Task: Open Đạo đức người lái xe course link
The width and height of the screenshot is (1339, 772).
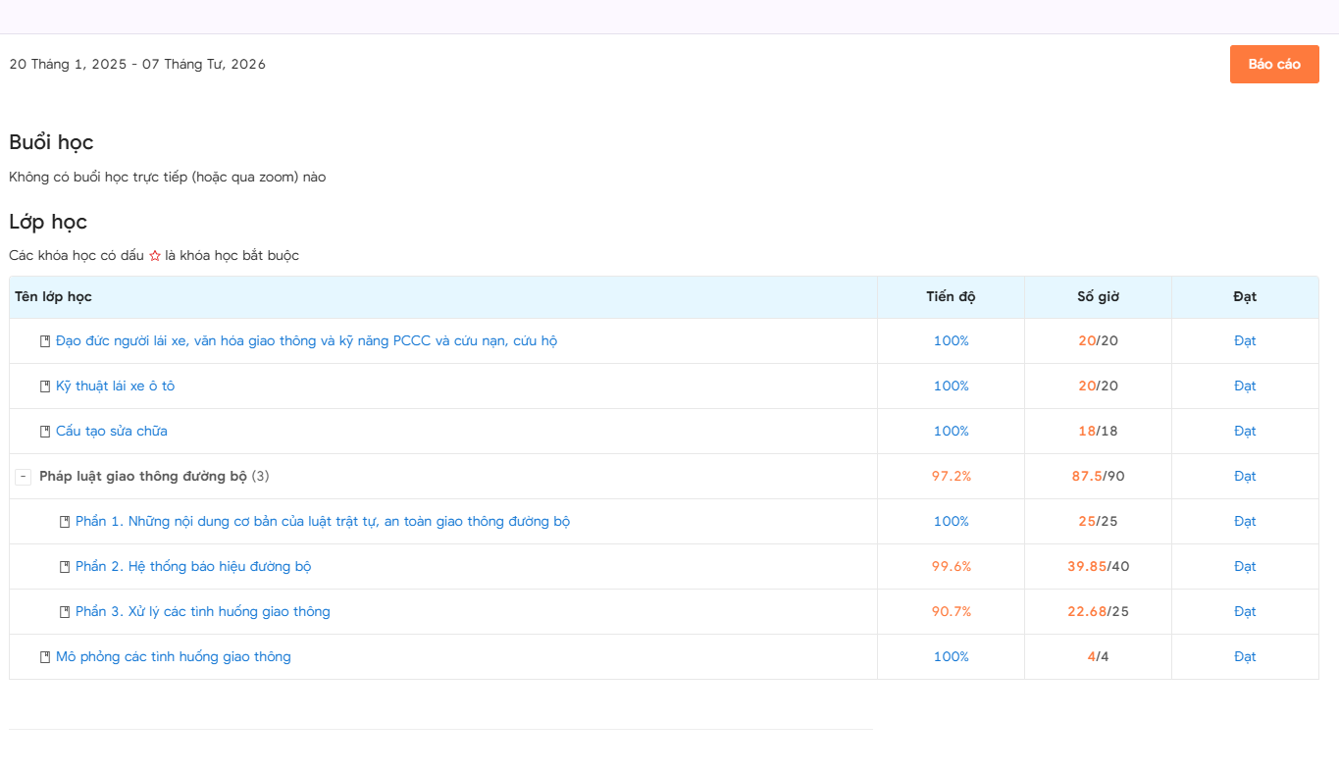Action: 306,341
